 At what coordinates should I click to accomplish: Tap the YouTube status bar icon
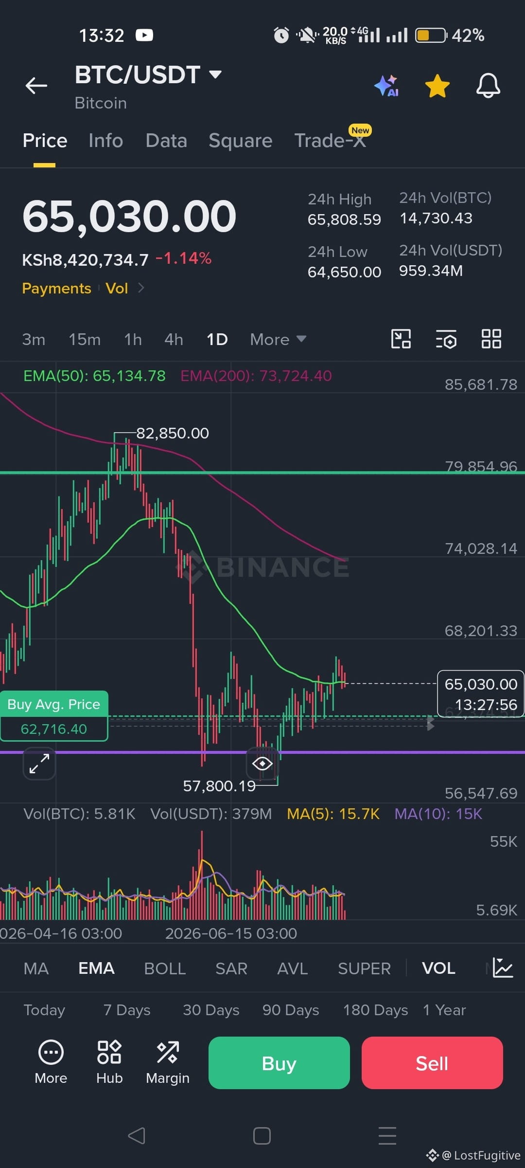pos(144,35)
